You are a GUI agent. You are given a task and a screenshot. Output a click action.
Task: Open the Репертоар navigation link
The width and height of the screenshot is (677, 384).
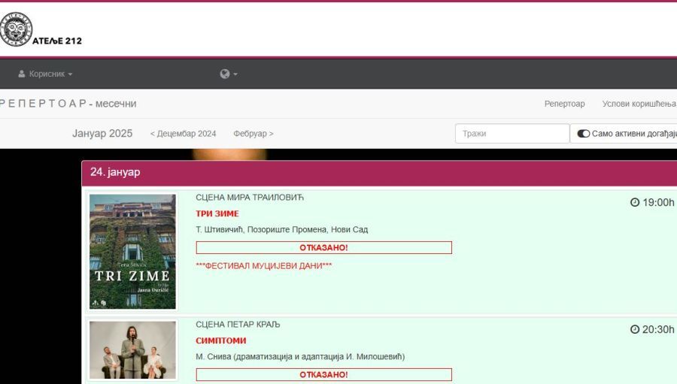(564, 104)
